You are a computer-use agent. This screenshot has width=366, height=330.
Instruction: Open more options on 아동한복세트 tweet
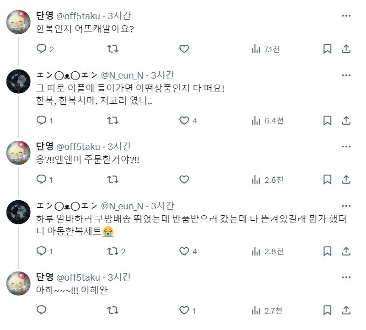coord(346,206)
